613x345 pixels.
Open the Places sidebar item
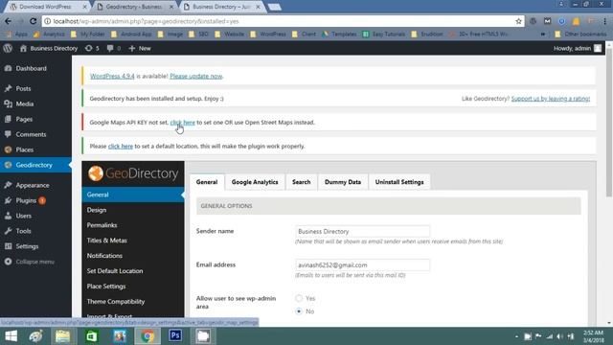click(x=35, y=149)
